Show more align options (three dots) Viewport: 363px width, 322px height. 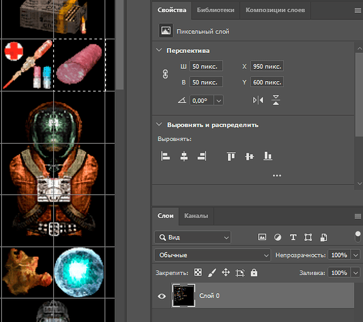pyautogui.click(x=277, y=176)
